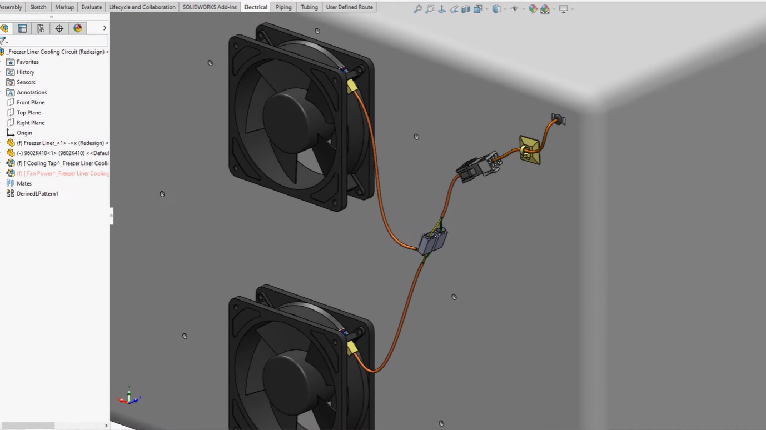Select Freezer Liner Cooling Circuit root assembly
The image size is (766, 430).
(54, 52)
